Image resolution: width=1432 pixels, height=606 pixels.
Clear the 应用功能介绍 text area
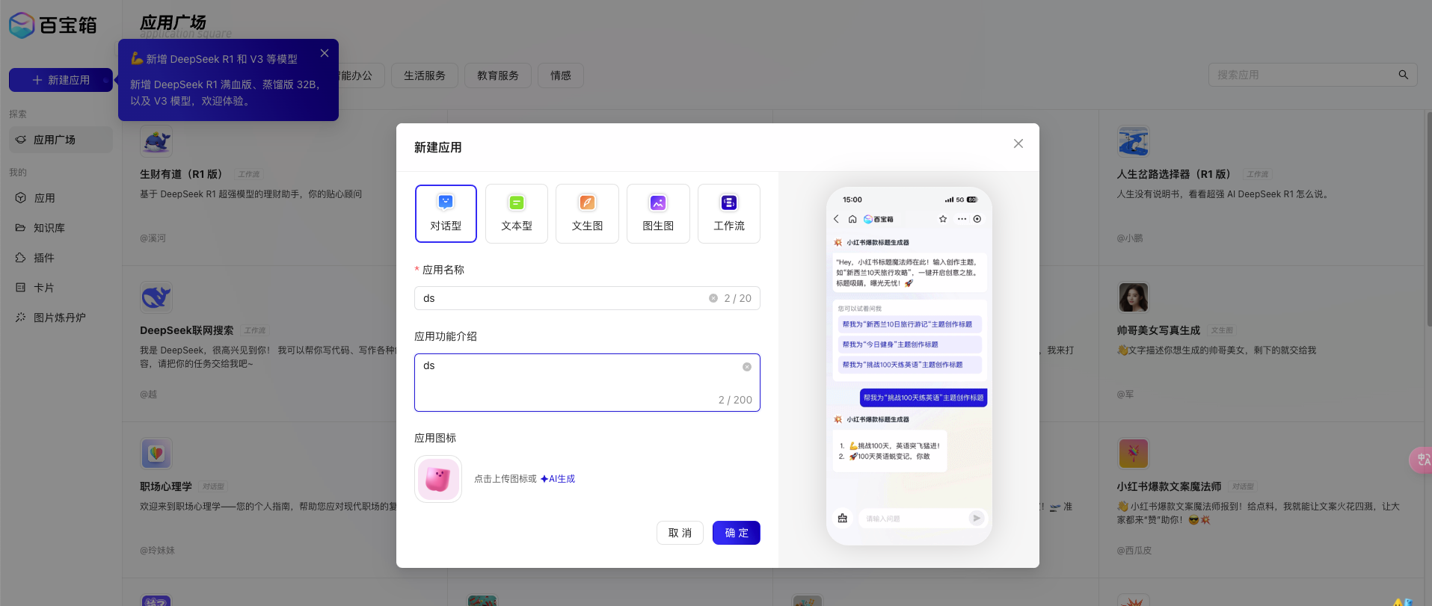point(747,367)
